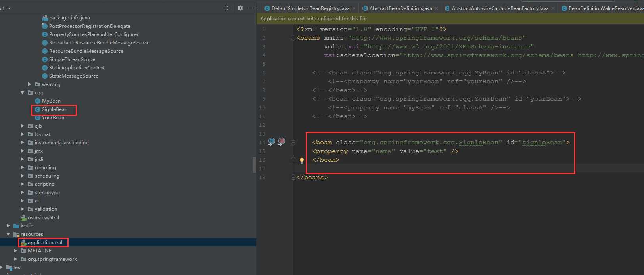The width and height of the screenshot is (644, 275).
Task: Collapse the resources folder
Action: tap(8, 234)
